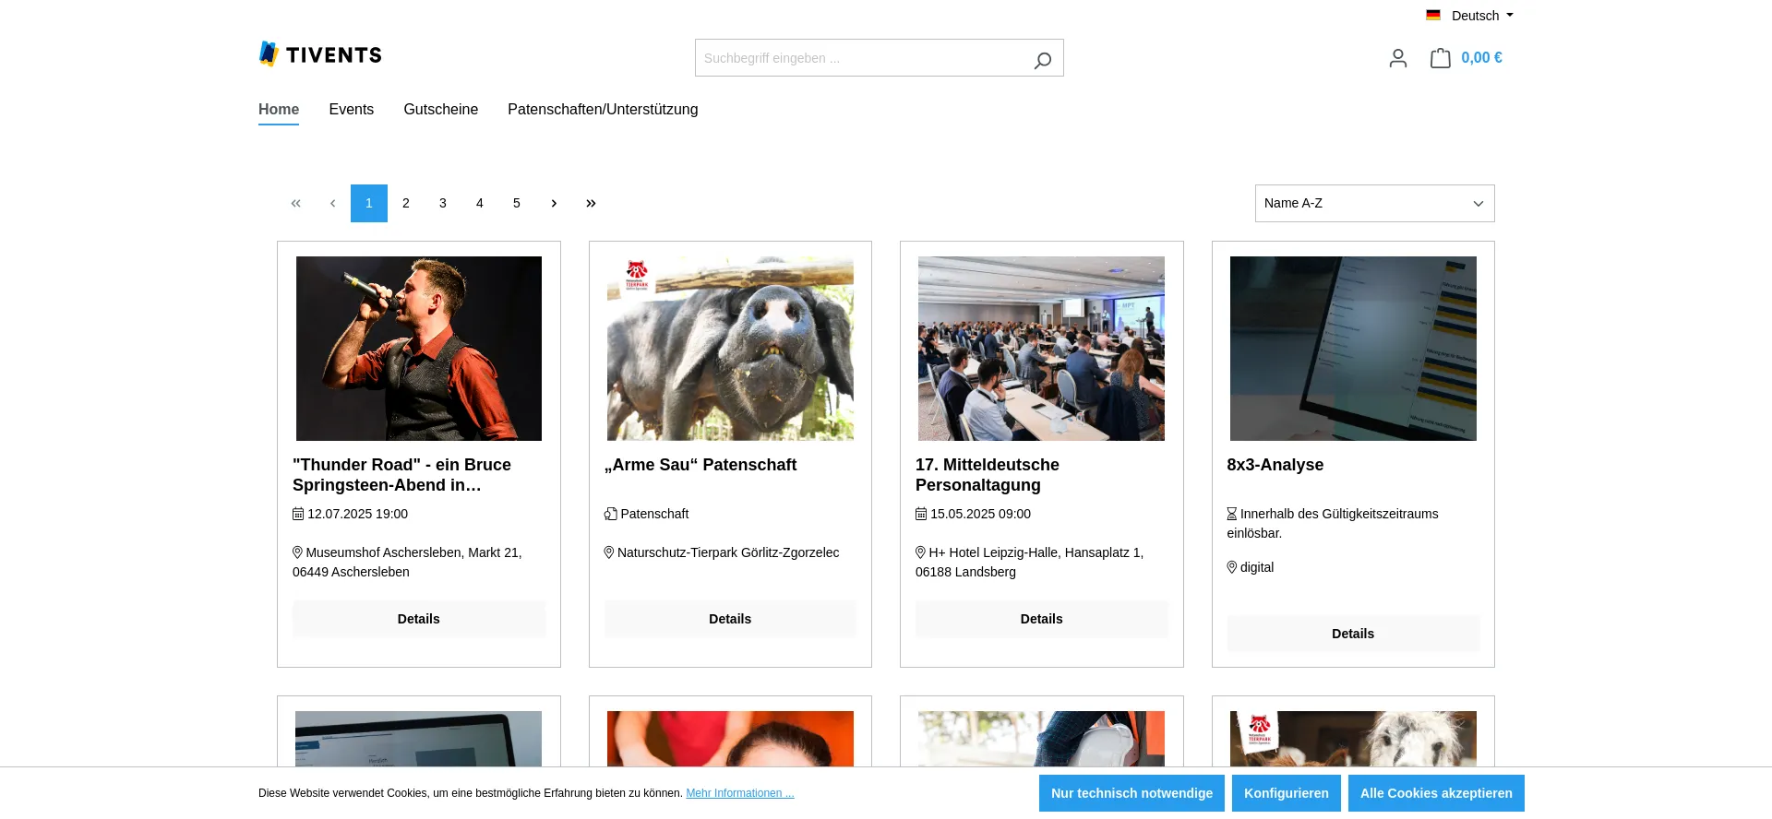Image resolution: width=1772 pixels, height=819 pixels.
Task: Click the llama thumbnail in second row
Action: [x=1353, y=739]
